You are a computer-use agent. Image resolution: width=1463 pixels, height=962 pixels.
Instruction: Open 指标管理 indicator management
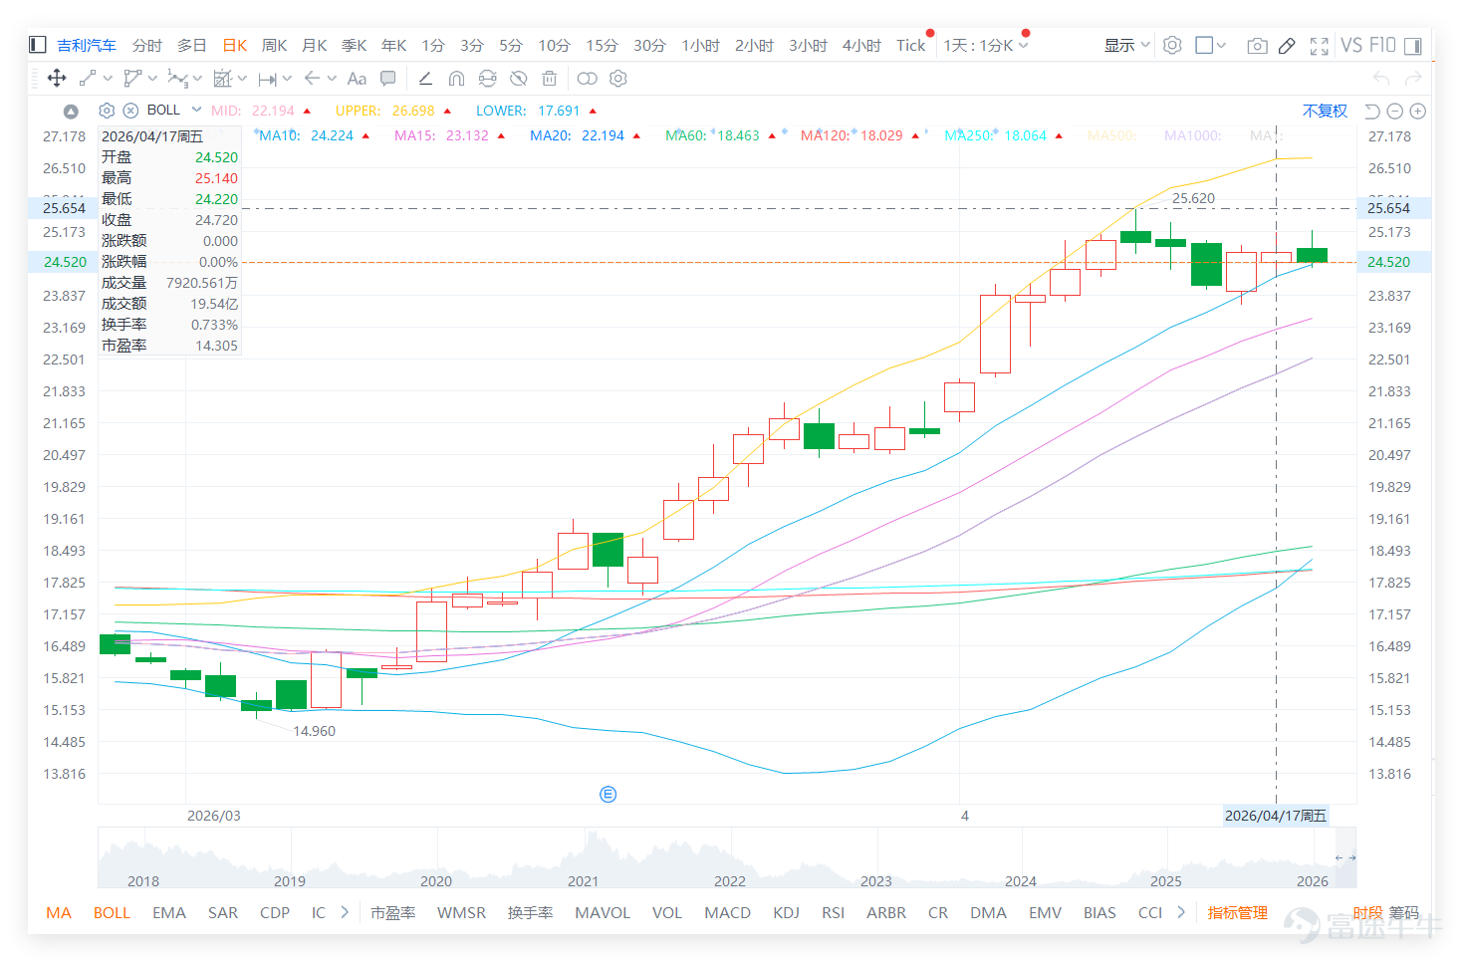1237,912
